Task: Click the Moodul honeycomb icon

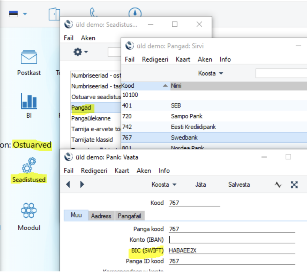Action: (x=29, y=210)
